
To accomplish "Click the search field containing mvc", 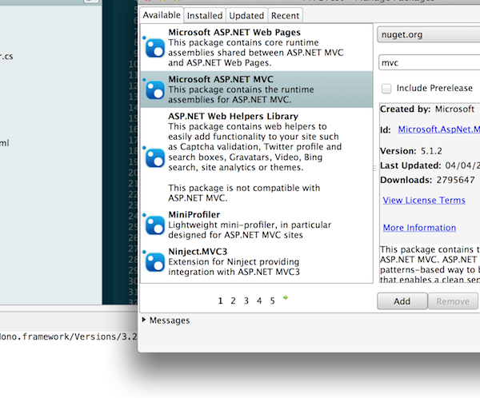I will coord(429,62).
